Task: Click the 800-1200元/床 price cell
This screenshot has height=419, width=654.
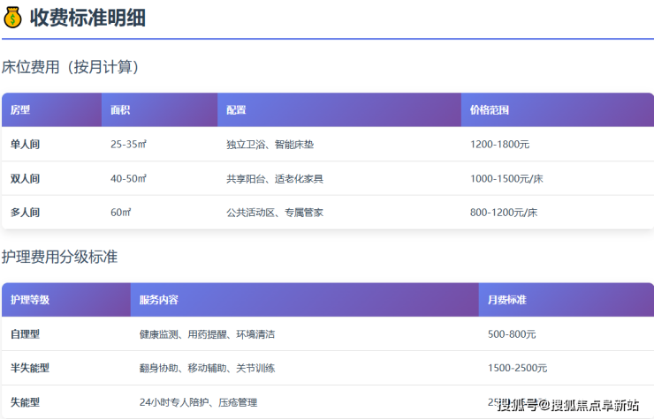Action: 506,213
